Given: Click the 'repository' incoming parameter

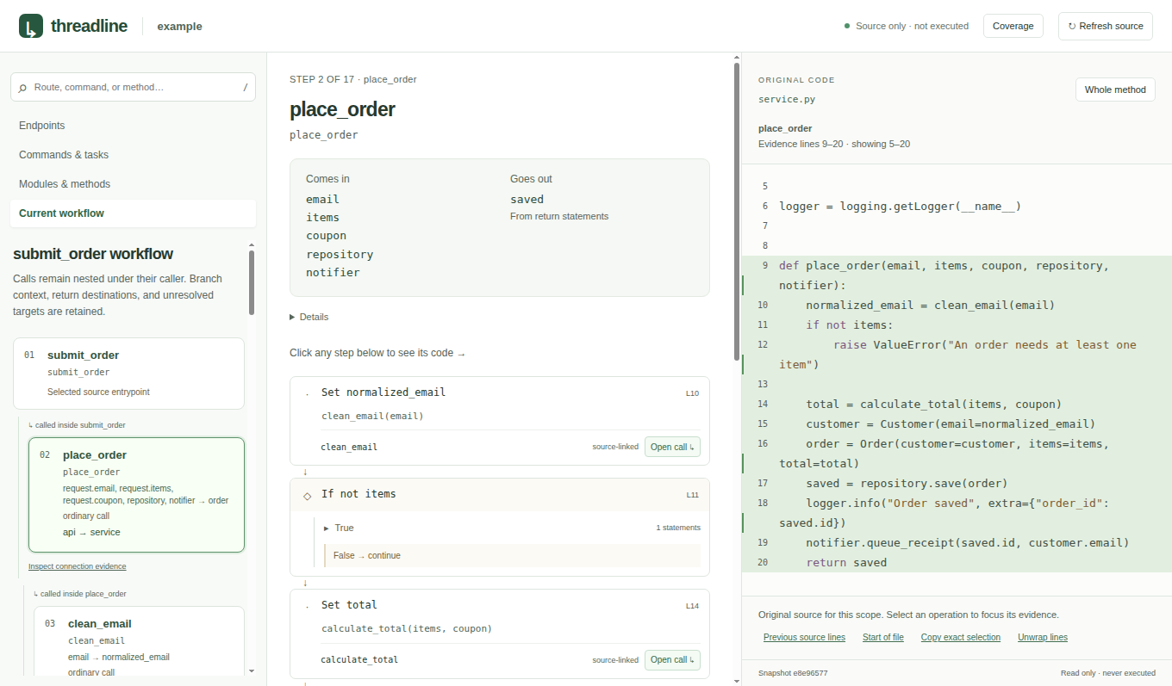Looking at the screenshot, I should (340, 254).
